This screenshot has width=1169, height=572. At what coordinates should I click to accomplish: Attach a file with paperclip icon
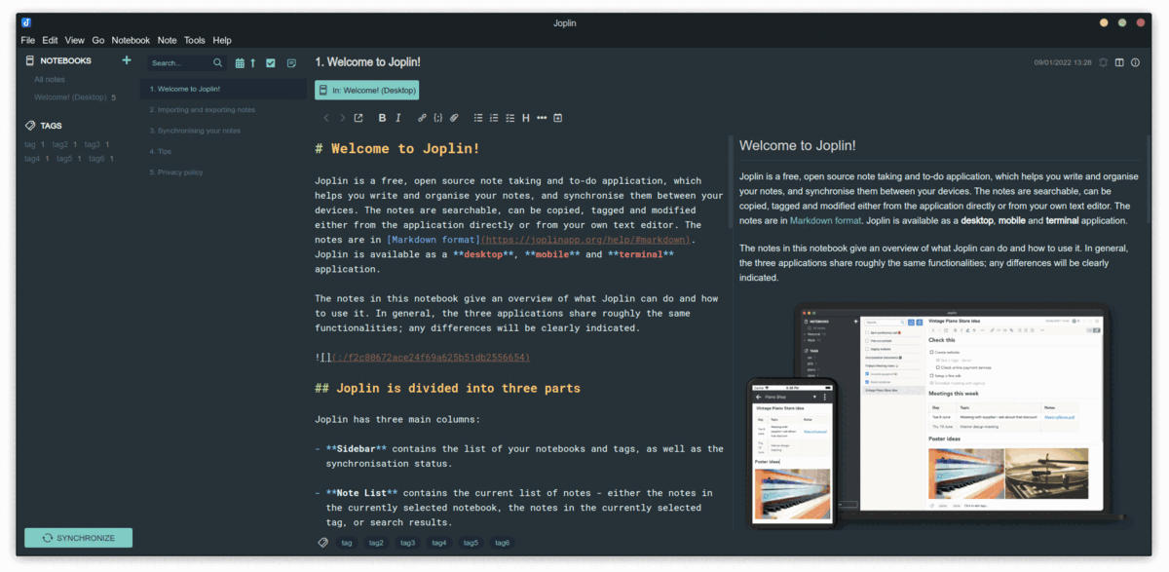[453, 118]
